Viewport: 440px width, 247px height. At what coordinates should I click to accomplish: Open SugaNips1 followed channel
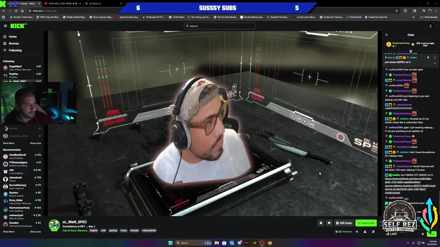click(21, 68)
